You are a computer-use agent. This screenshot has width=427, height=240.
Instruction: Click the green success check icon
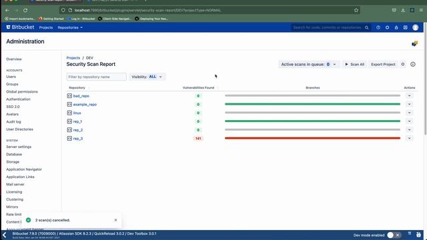pos(28,220)
